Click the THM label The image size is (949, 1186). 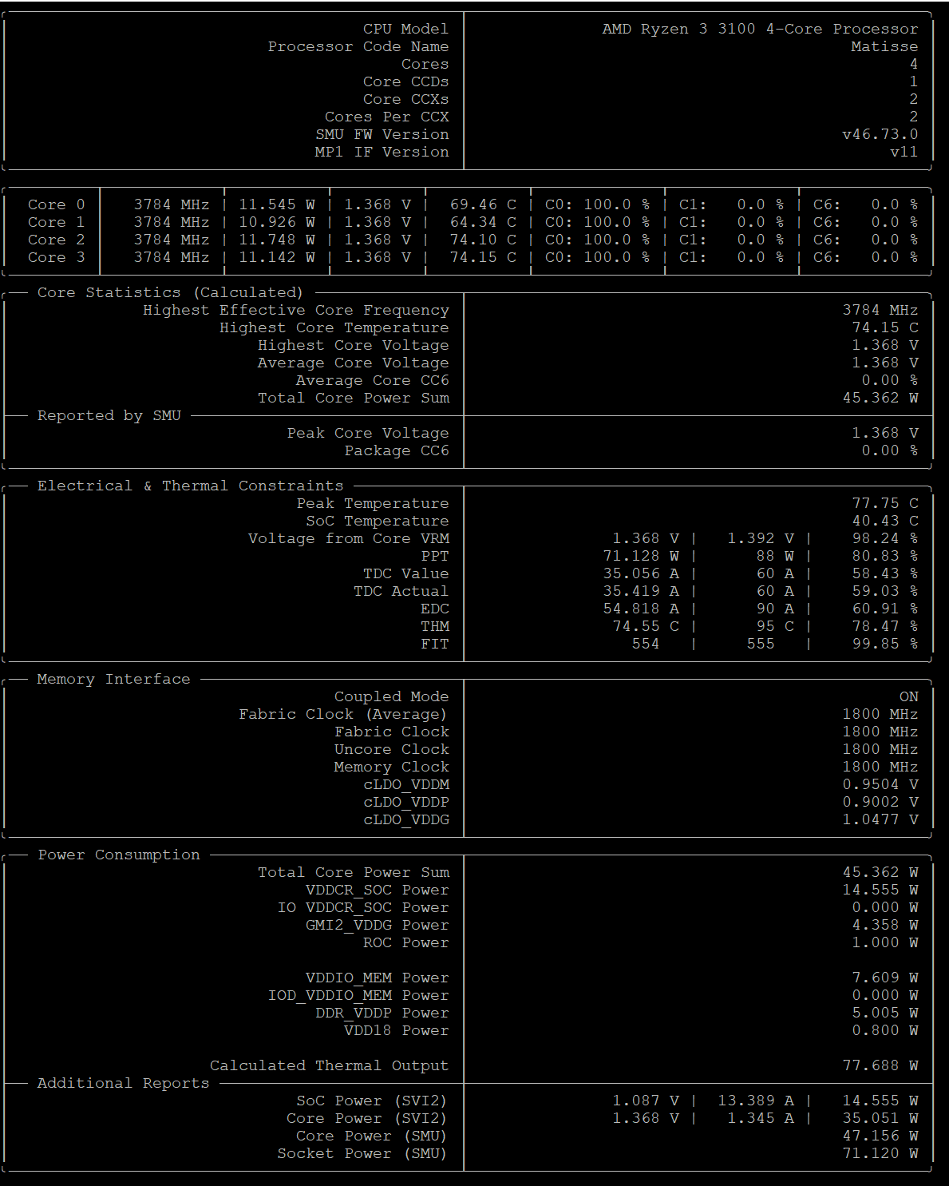pos(434,626)
